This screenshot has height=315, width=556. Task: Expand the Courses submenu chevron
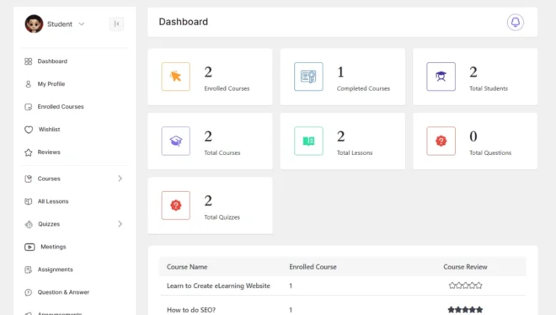(120, 179)
